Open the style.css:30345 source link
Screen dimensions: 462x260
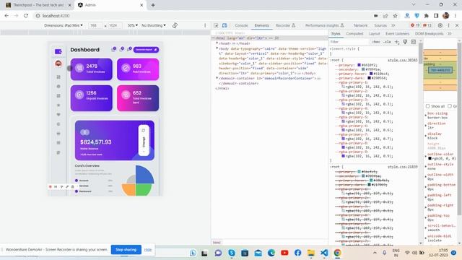click(x=403, y=60)
